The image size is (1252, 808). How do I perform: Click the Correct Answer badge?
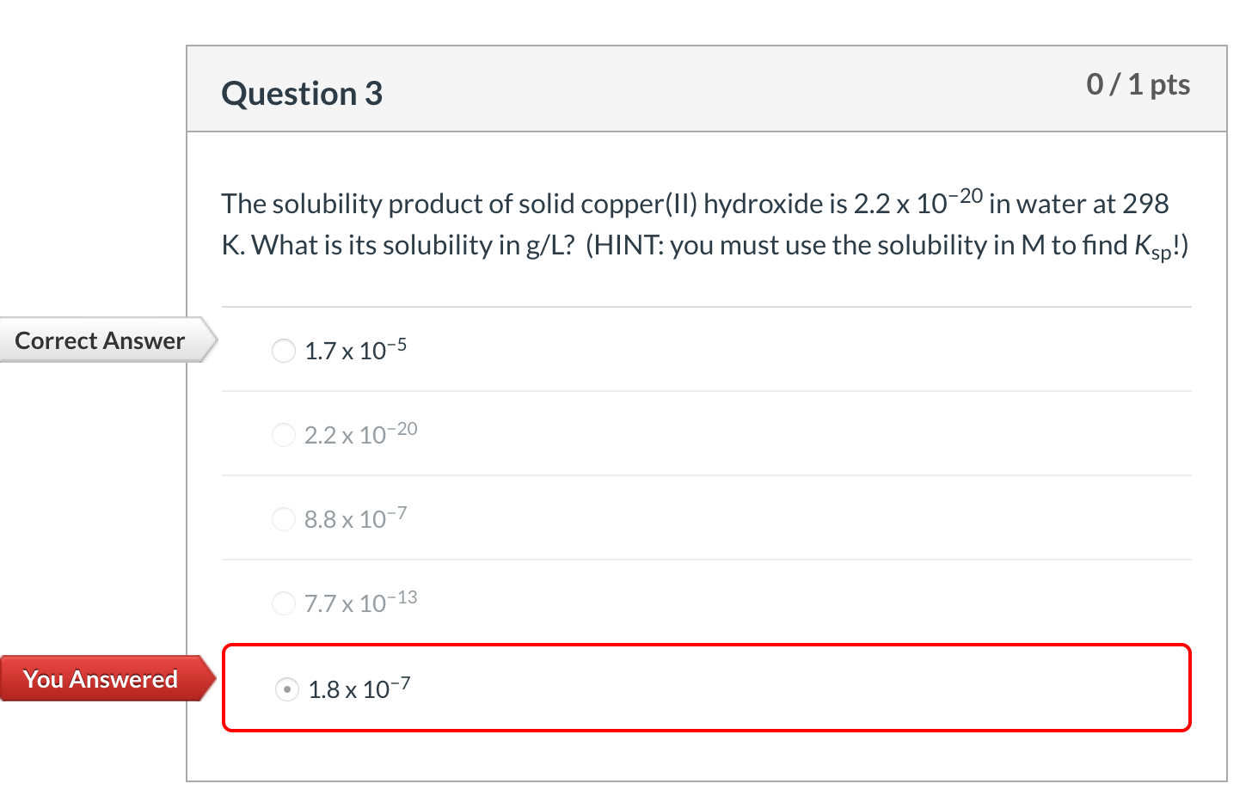click(x=99, y=340)
